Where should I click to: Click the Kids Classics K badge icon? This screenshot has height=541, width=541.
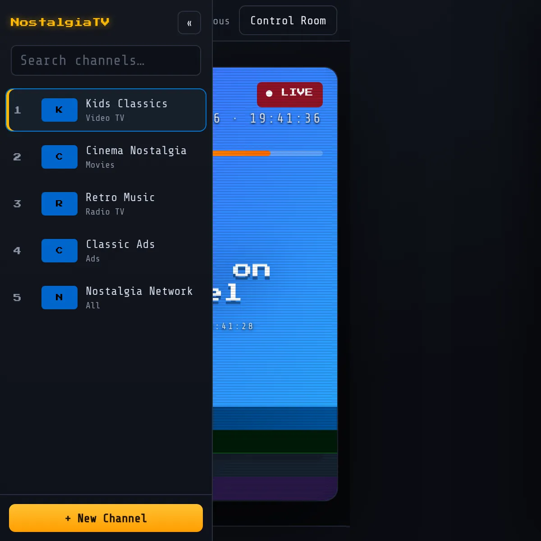click(60, 110)
